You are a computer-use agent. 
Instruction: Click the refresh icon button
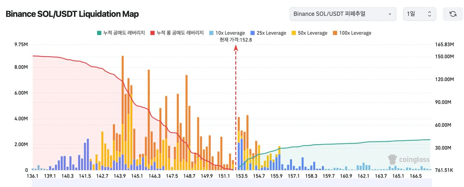coord(453,14)
